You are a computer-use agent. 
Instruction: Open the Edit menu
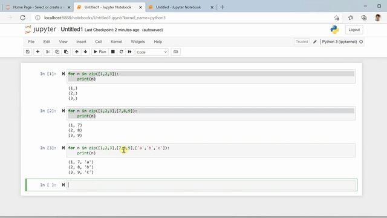coord(47,42)
